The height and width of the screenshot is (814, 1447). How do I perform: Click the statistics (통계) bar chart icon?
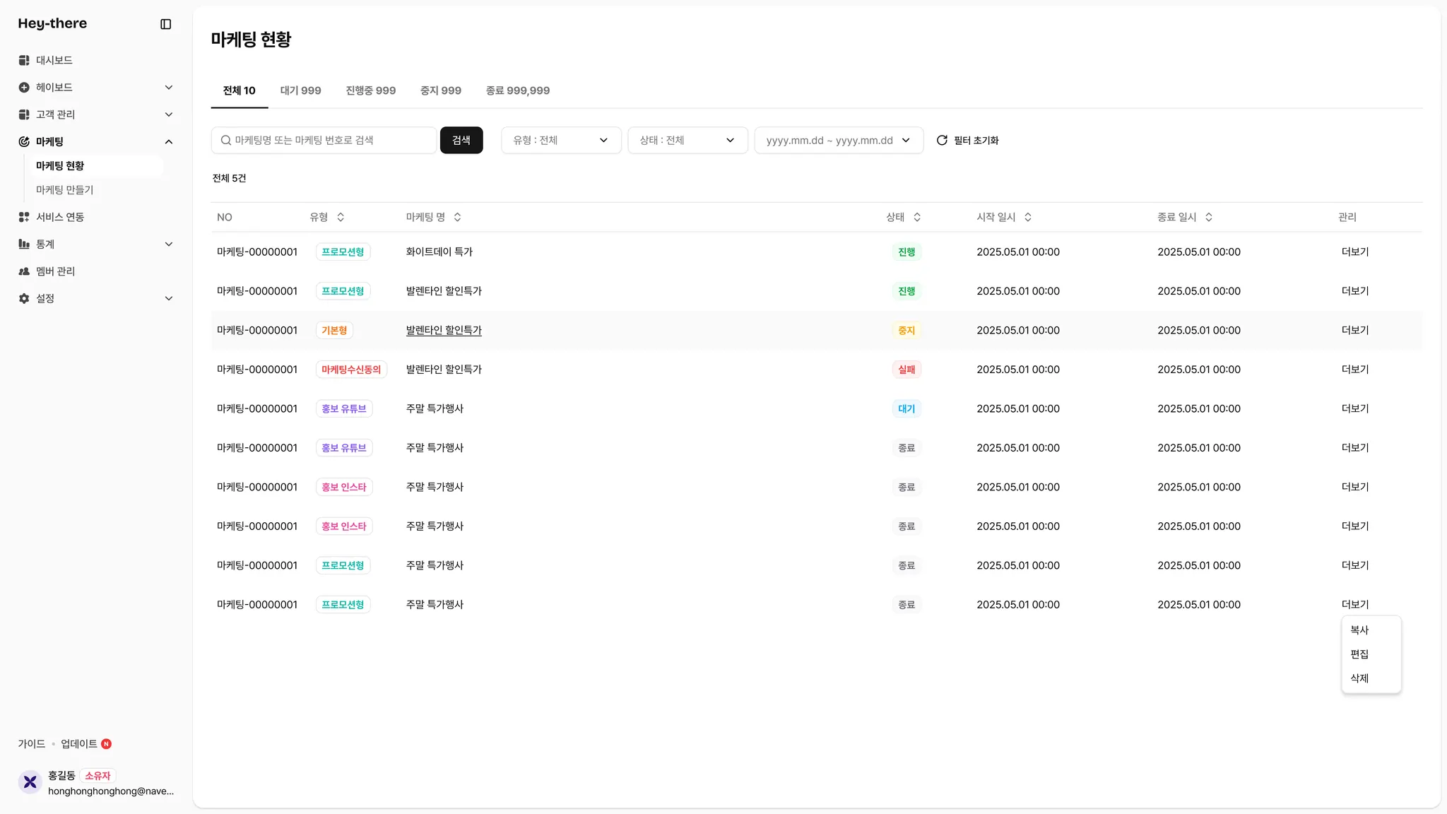(24, 244)
